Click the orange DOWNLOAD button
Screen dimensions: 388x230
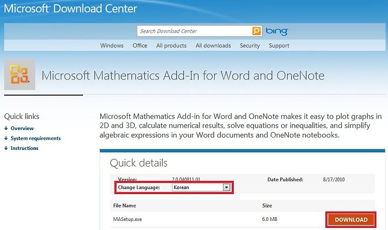(x=351, y=219)
